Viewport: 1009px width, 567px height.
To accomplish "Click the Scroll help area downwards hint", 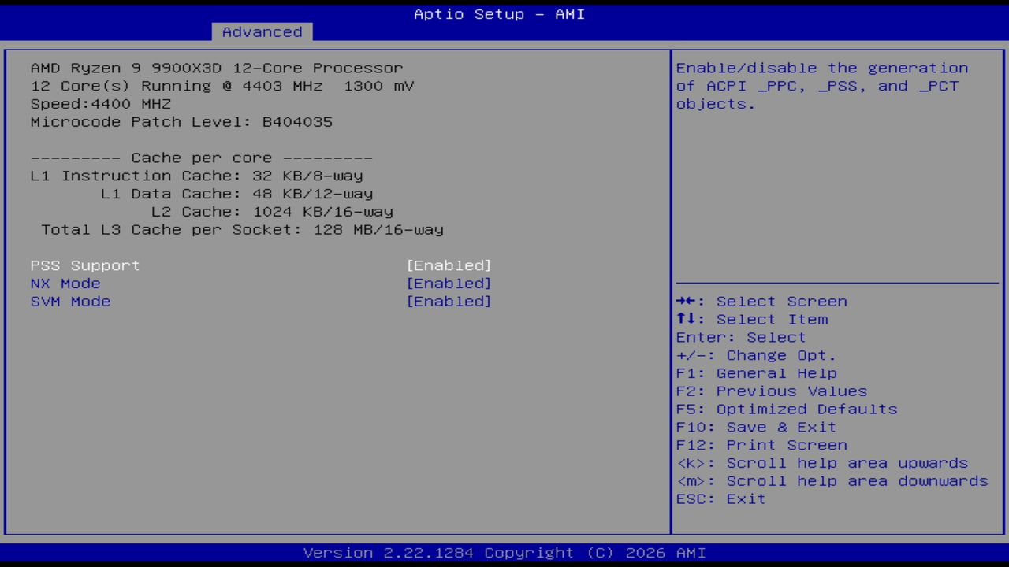I will tap(832, 483).
